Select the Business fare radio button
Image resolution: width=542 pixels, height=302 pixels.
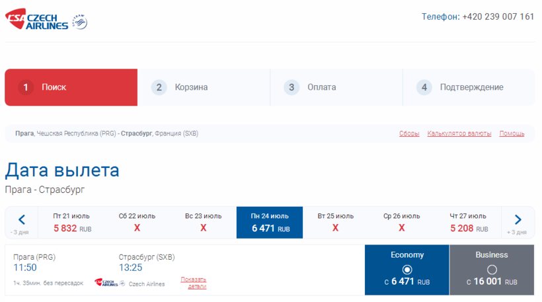492,270
